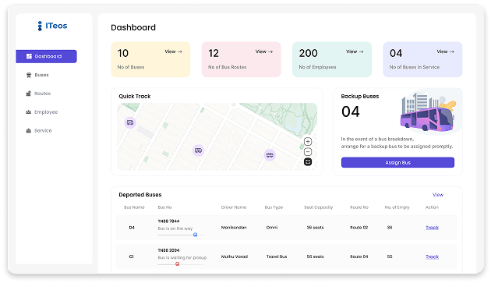This screenshot has width=491, height=283.
Task: Click the Quick Track heading
Action: tap(135, 96)
